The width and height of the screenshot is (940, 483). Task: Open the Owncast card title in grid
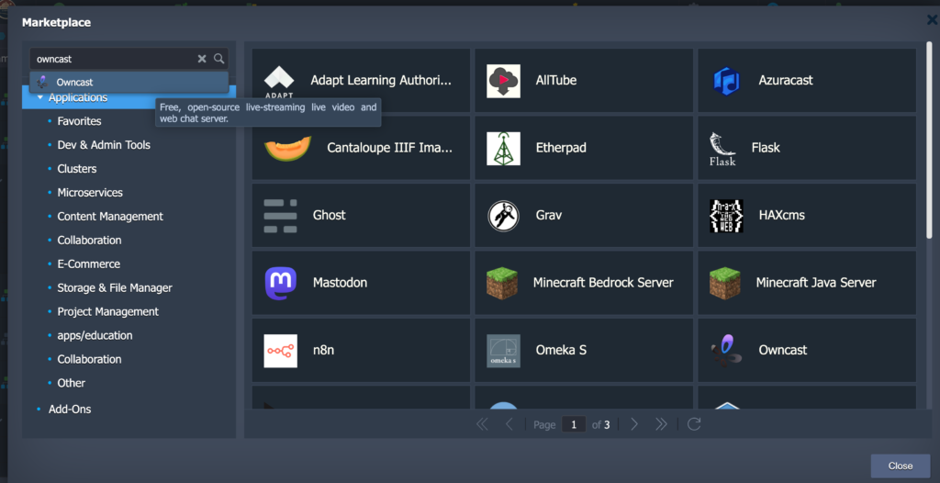(x=783, y=350)
